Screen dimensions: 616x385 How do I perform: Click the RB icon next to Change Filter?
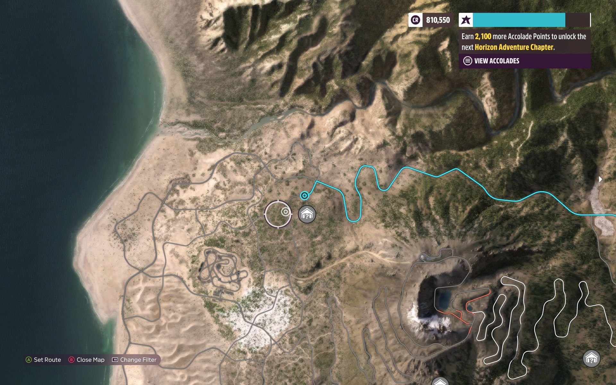pos(115,360)
